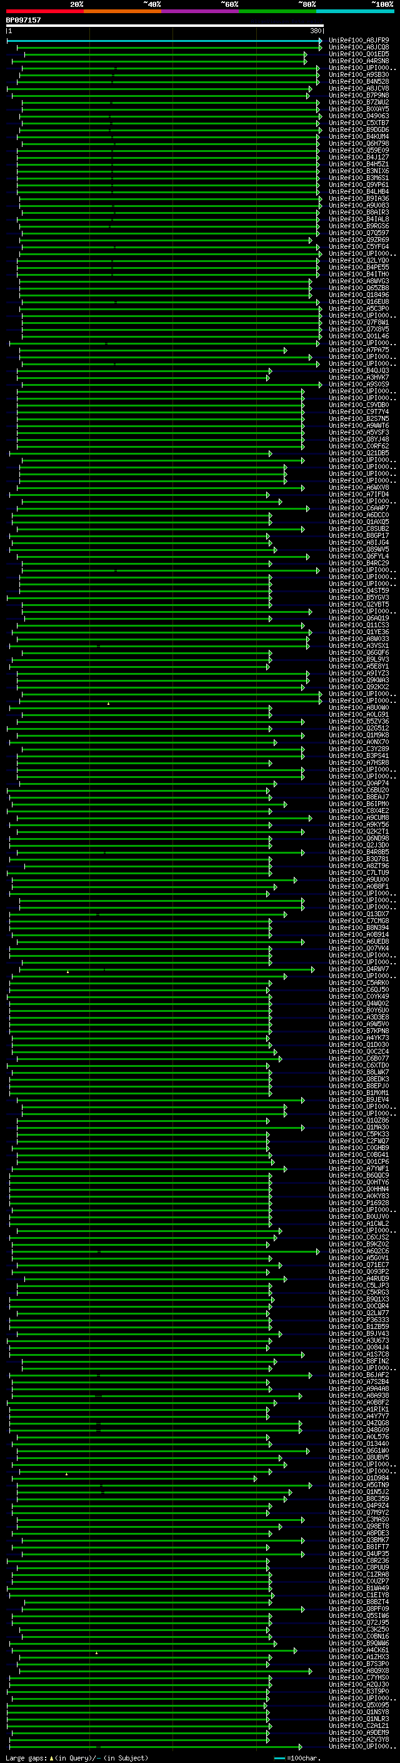Click the UniRef100_Q4P924 label
Screen dimensions: 400x1763
click(x=359, y=1507)
